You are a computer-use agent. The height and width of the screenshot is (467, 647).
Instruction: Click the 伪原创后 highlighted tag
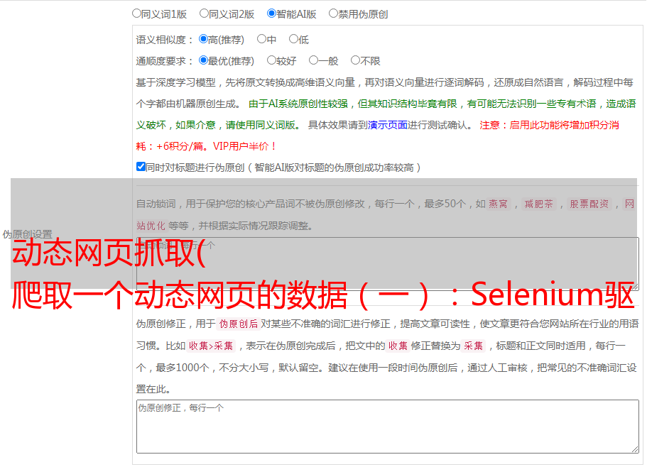[x=238, y=324]
